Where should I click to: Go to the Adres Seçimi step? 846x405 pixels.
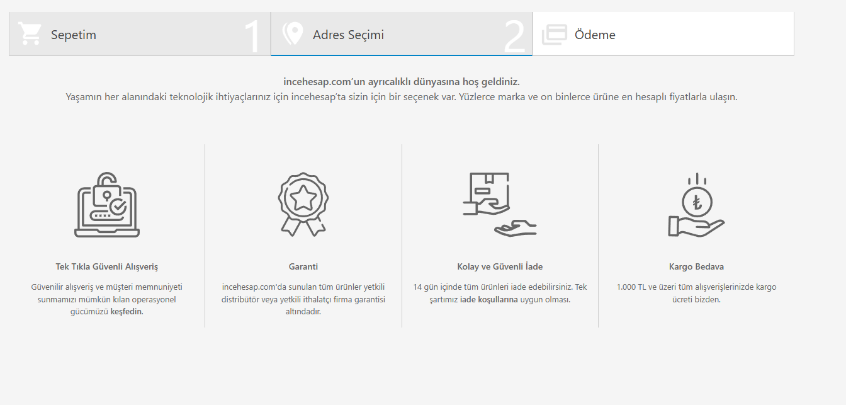402,34
